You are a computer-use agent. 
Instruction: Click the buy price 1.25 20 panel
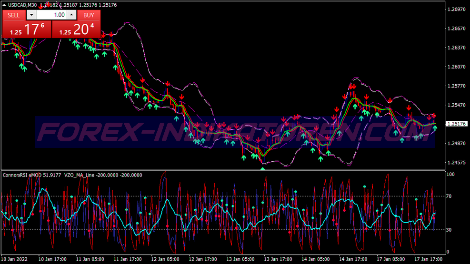pyautogui.click(x=77, y=29)
